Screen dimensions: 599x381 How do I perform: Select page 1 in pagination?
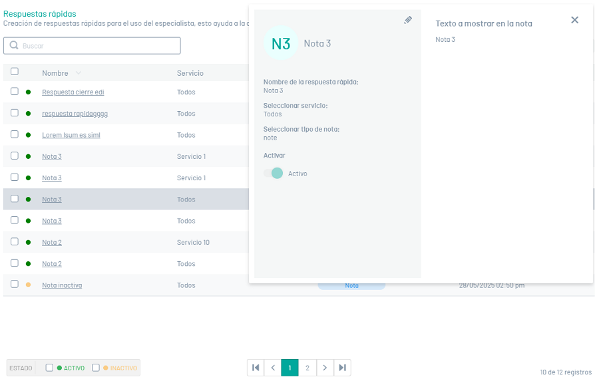point(290,368)
